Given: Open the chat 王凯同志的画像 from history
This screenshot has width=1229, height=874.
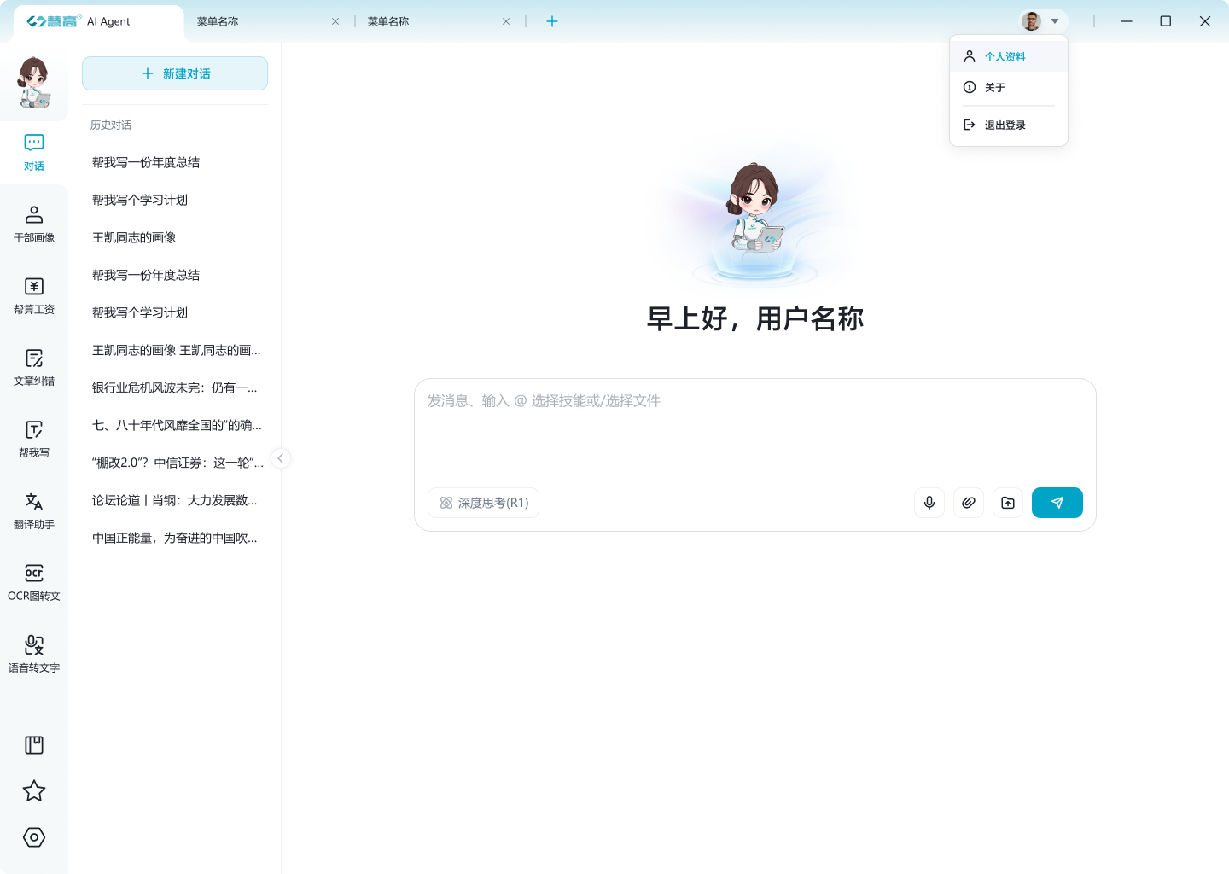Looking at the screenshot, I should coord(133,237).
